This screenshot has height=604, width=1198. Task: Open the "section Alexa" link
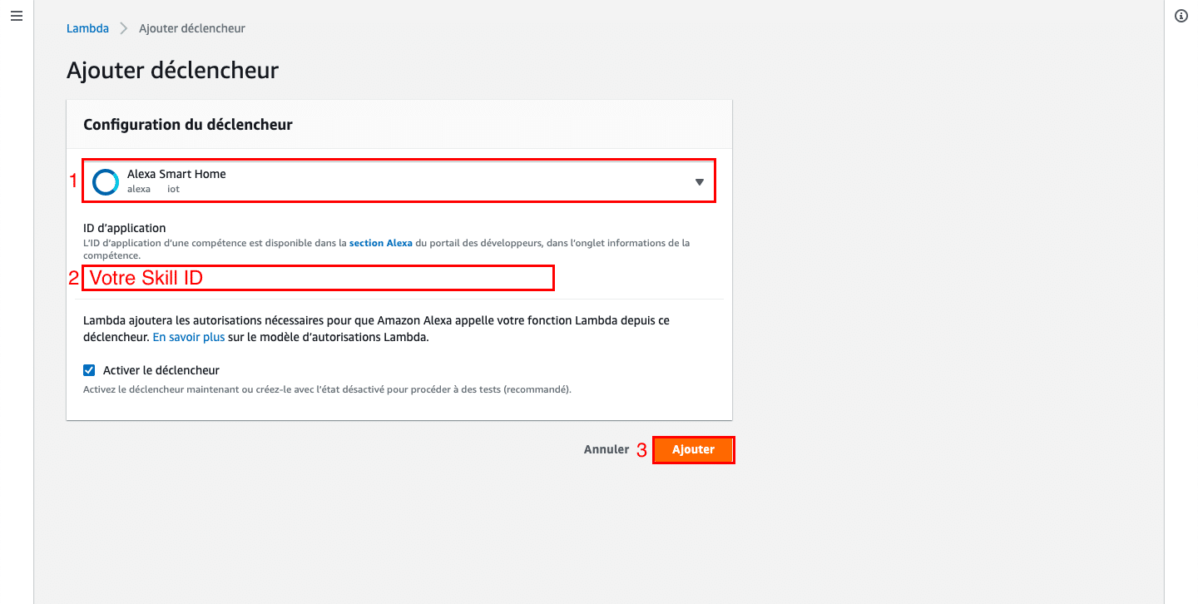[381, 243]
